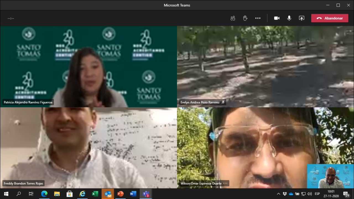Select Patricia Alejandra Ramírez Figueroa's video tile

pos(88,66)
